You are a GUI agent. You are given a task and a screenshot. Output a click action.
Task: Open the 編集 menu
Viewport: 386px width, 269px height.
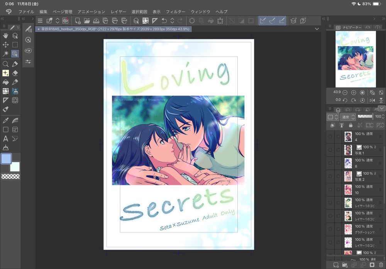tap(43, 12)
